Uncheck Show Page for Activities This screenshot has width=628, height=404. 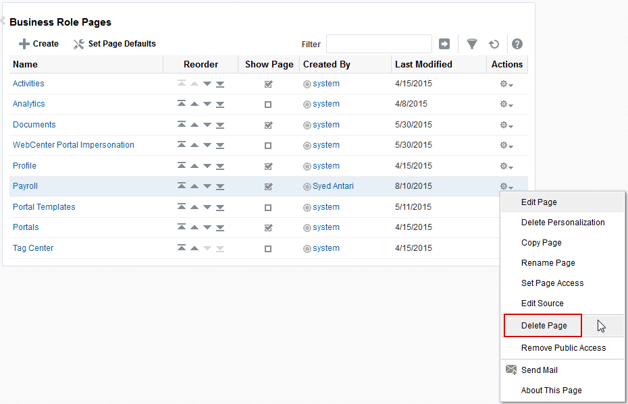tap(268, 84)
